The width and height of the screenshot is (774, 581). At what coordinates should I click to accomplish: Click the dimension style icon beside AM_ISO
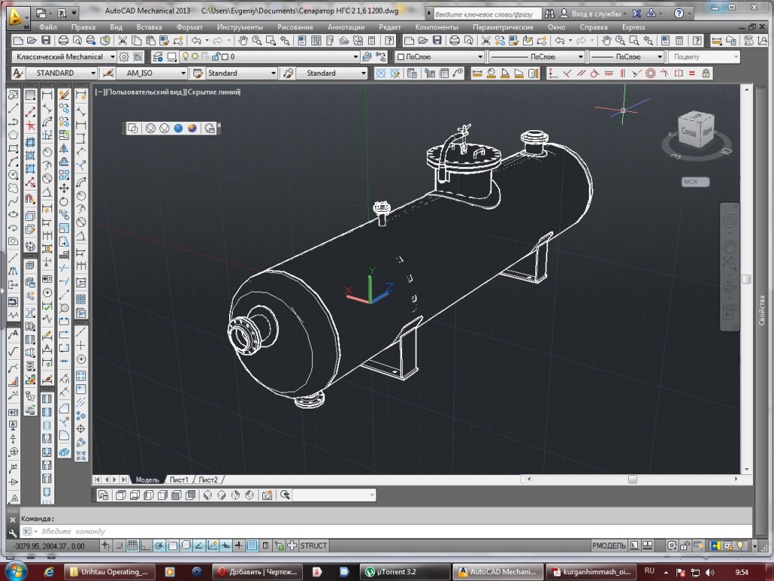click(107, 73)
